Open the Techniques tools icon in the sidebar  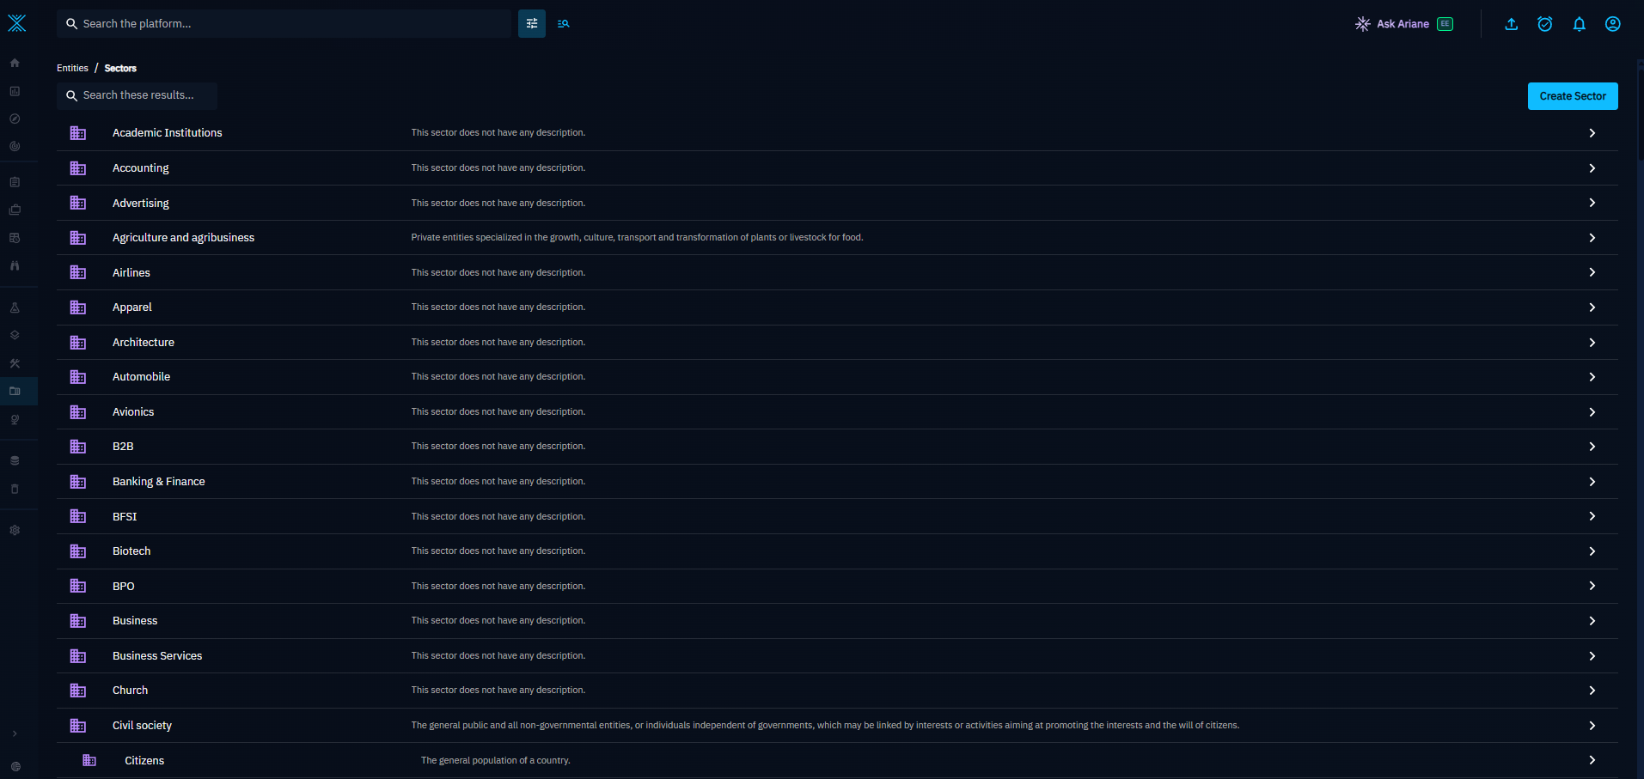[x=15, y=363]
